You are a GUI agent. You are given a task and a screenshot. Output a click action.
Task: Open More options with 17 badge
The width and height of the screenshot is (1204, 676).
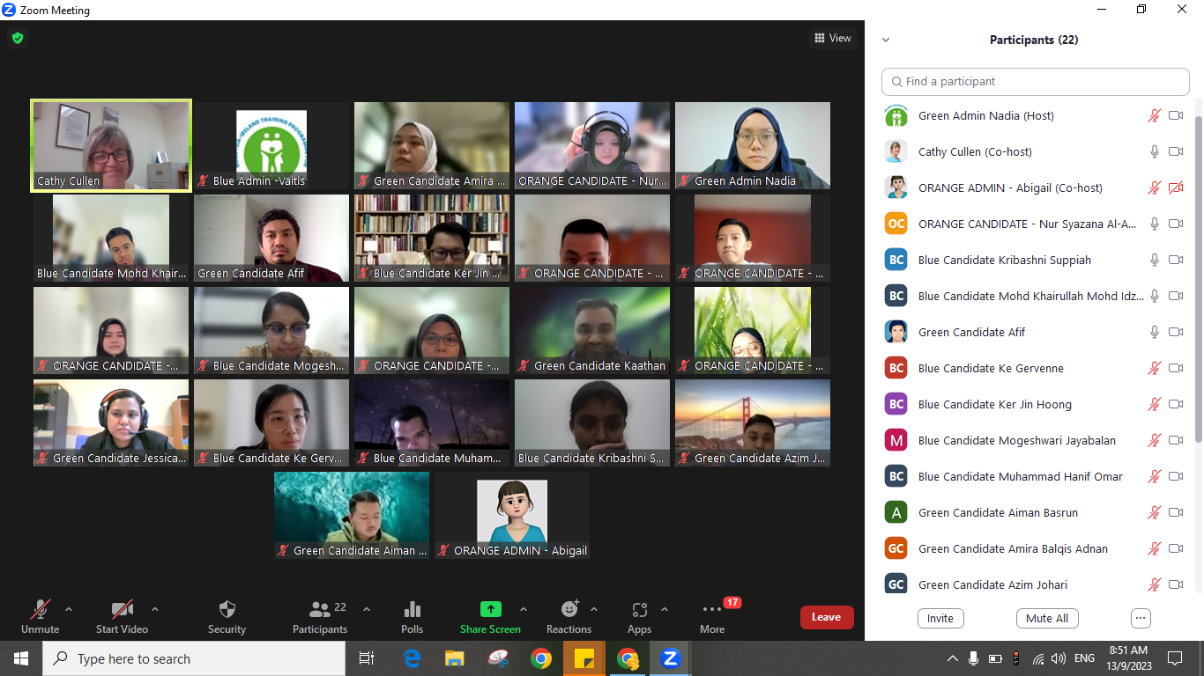(712, 610)
